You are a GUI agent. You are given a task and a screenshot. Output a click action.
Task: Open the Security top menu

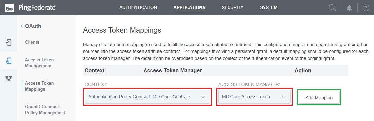click(x=232, y=7)
